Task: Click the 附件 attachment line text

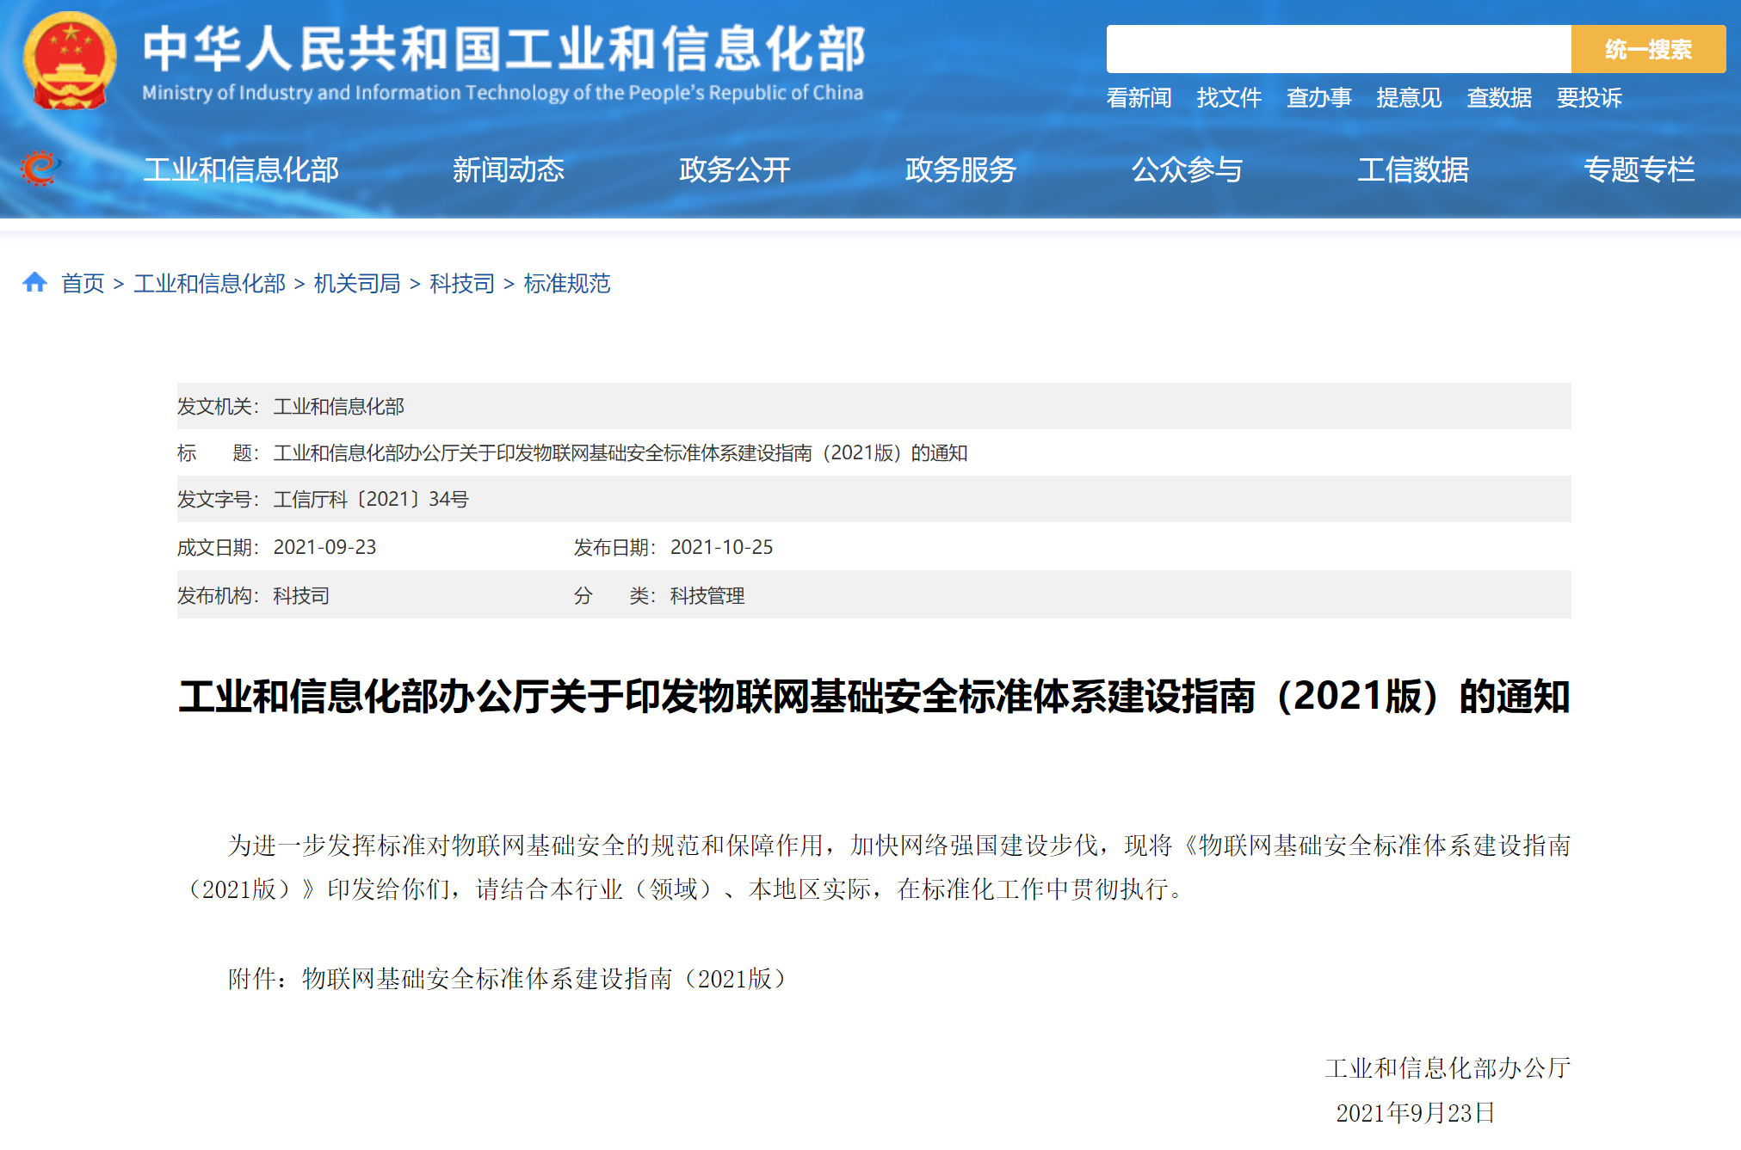Action: click(x=507, y=978)
